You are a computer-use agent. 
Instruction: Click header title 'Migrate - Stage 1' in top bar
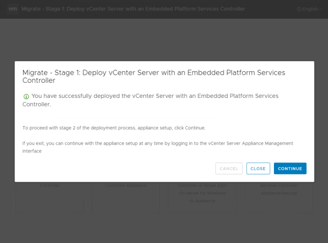pos(133,9)
